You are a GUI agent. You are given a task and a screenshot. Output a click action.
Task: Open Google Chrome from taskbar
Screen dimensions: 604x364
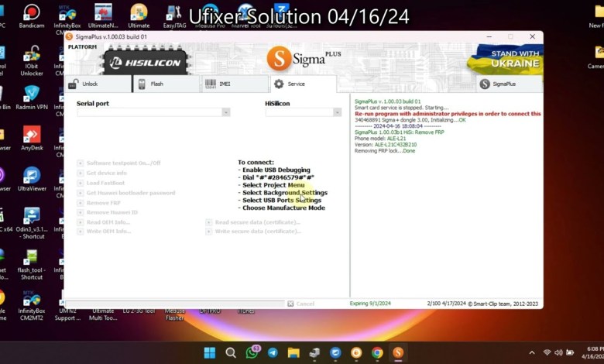point(377,352)
